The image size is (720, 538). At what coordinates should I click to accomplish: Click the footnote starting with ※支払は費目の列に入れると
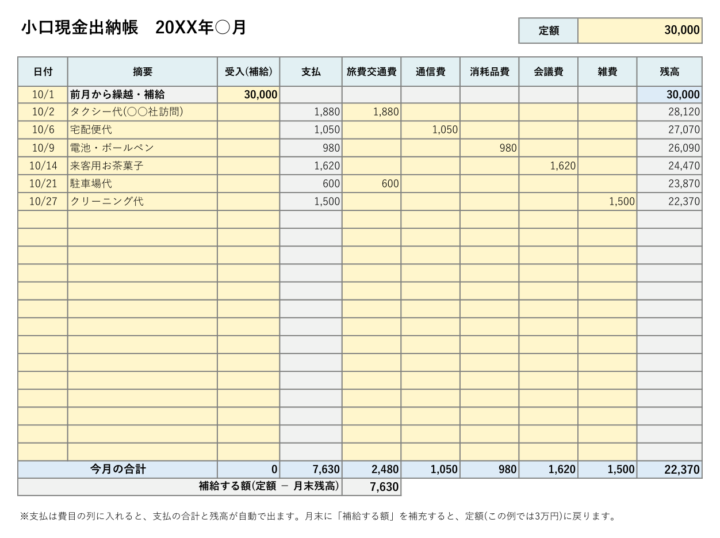(x=318, y=516)
